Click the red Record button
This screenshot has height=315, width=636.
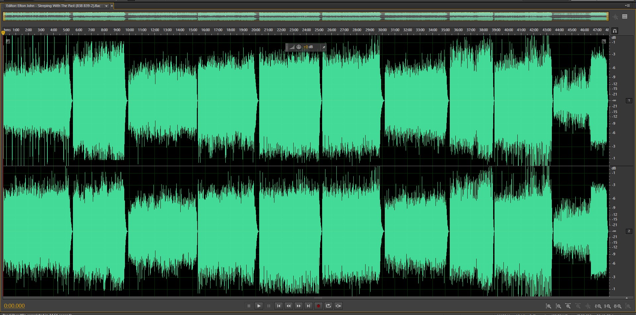pos(318,306)
